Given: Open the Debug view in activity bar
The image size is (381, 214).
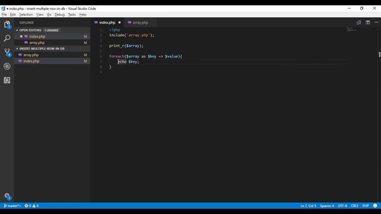Looking at the screenshot, I should pos(7,66).
